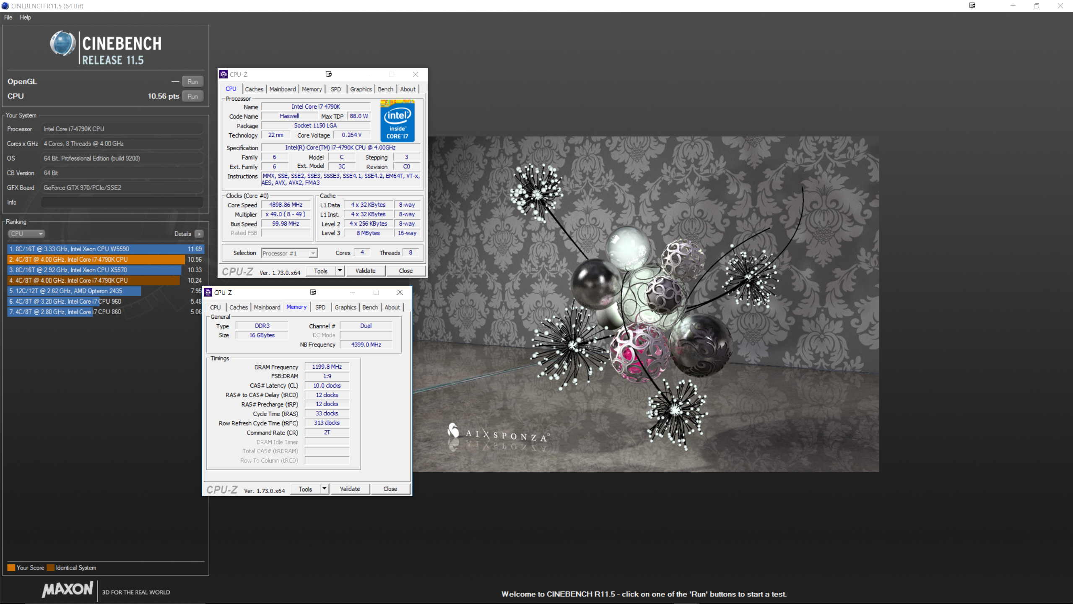Switch to Mainboard tab in upper CPU-Z

click(283, 89)
